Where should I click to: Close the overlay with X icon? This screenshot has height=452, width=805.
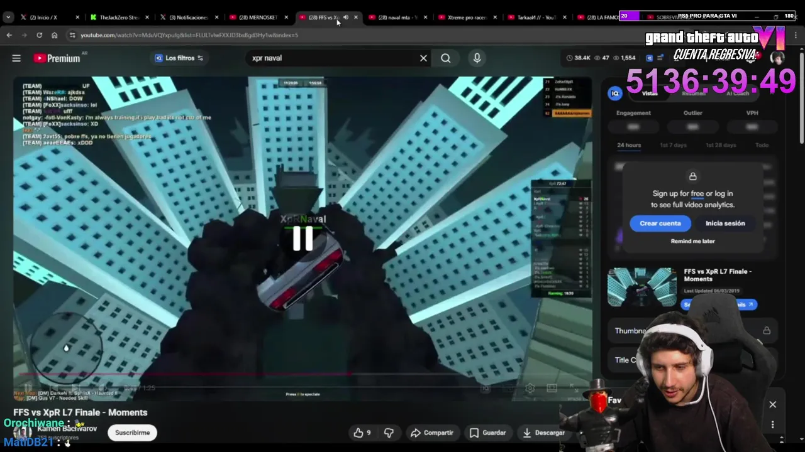tap(773, 405)
